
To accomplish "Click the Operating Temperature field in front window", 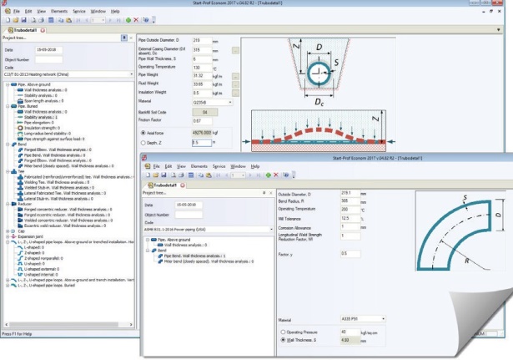I will [350, 210].
